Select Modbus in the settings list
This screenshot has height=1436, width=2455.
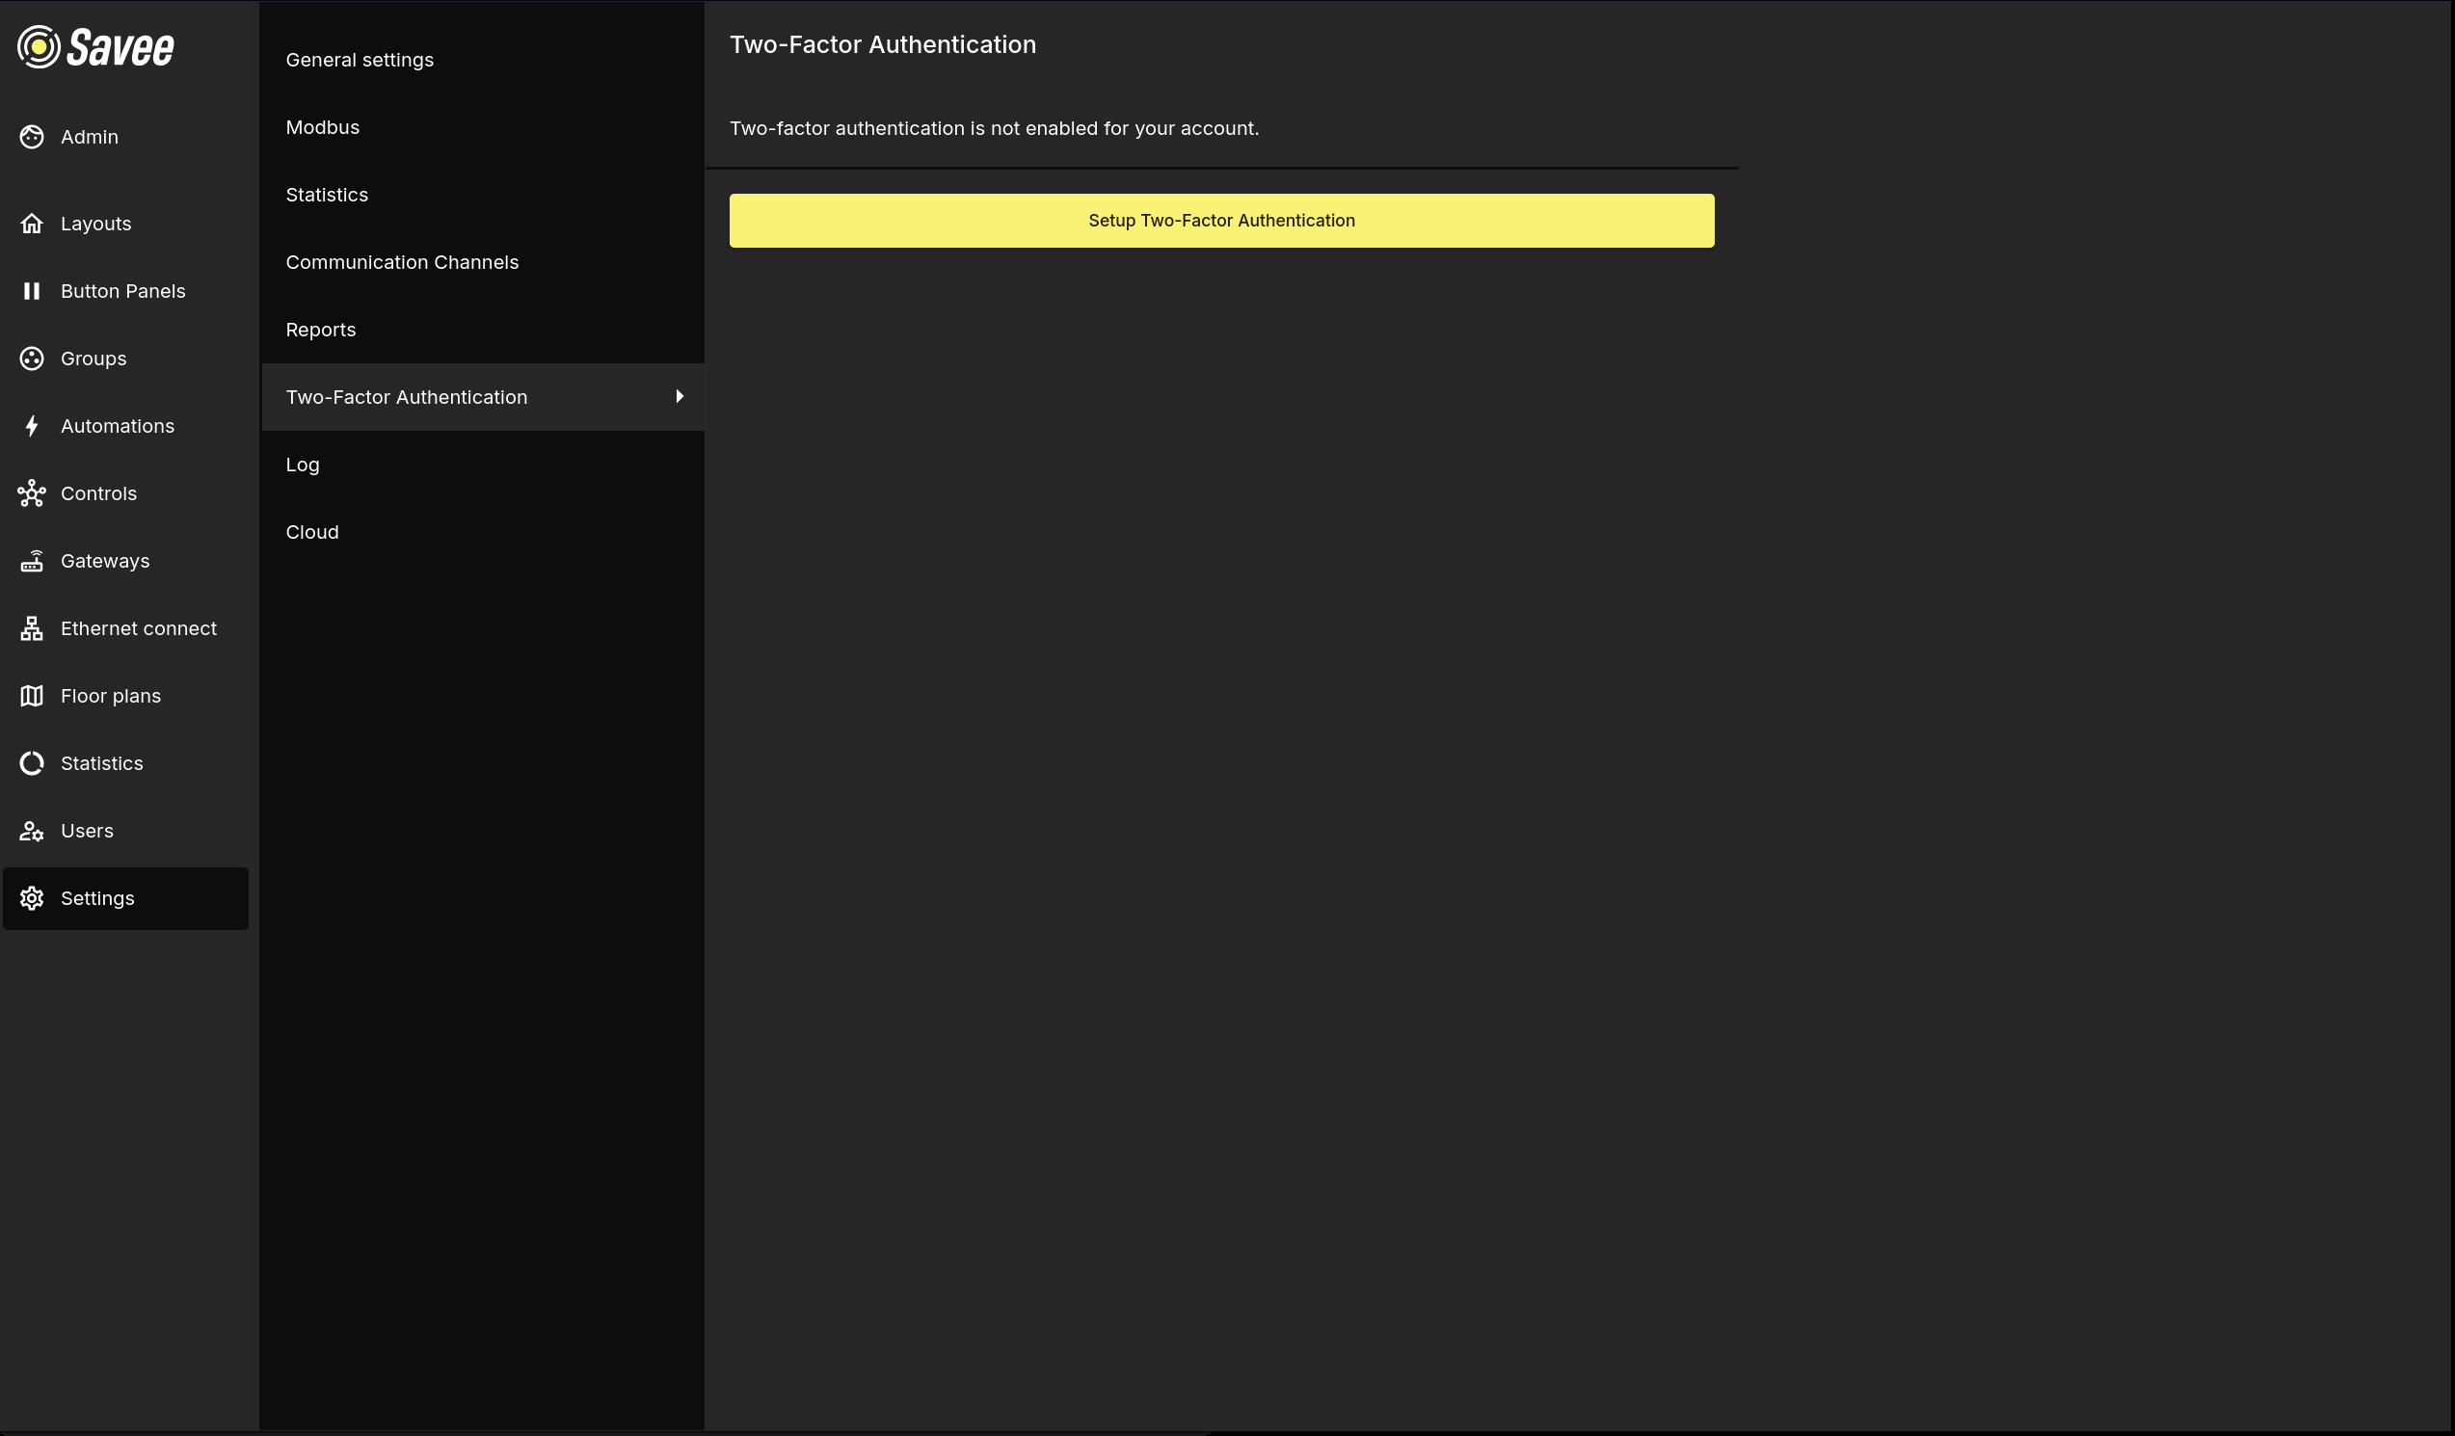(323, 127)
